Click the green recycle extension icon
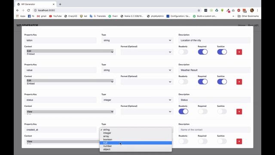This screenshot has width=275, height=155. coord(217,10)
